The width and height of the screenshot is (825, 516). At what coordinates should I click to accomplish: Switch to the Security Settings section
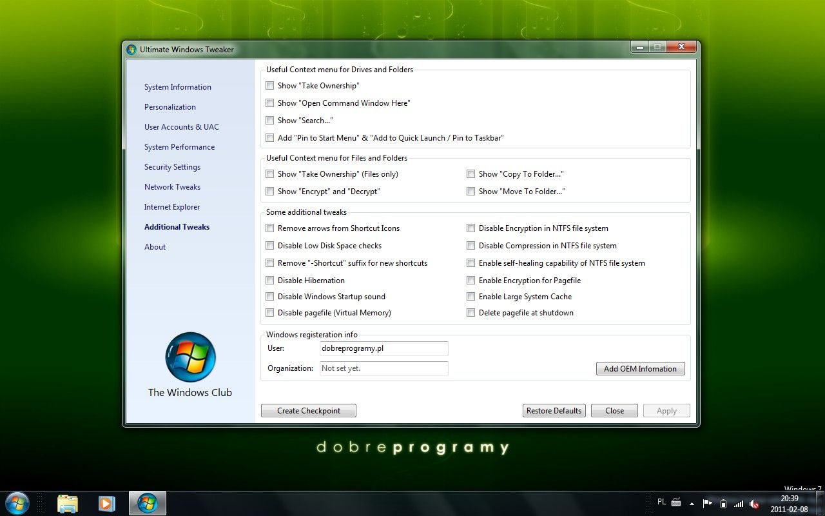click(172, 166)
